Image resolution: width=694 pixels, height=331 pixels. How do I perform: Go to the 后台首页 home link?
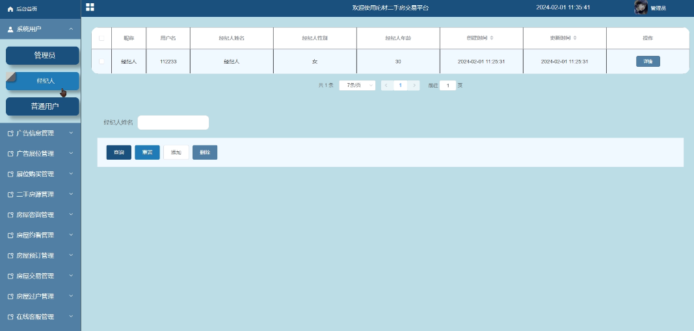coord(27,9)
